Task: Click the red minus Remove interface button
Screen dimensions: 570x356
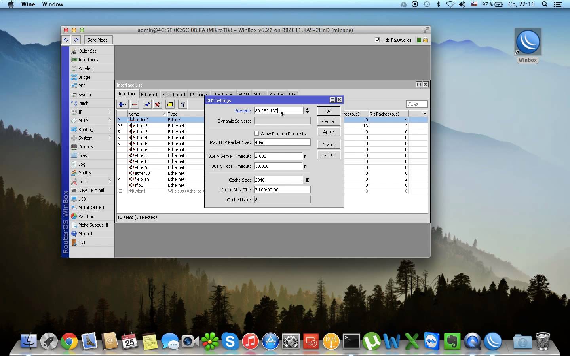Action: (135, 104)
